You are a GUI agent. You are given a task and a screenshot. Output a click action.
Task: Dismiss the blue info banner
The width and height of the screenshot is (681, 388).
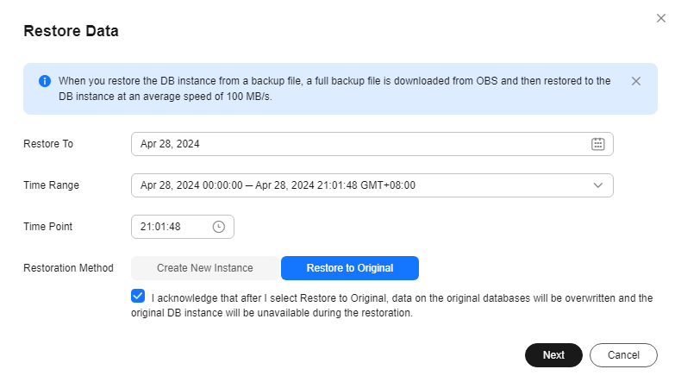(636, 81)
